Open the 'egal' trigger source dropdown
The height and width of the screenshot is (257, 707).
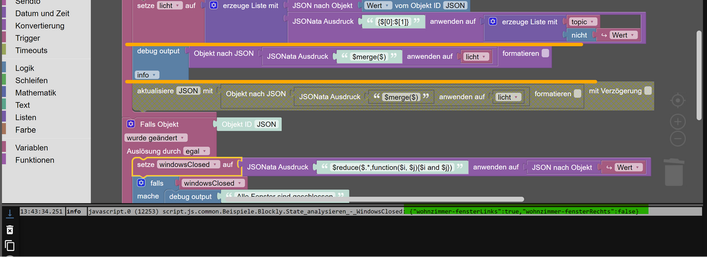click(197, 151)
